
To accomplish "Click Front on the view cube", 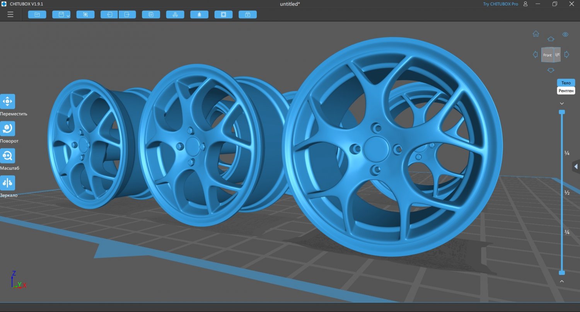I will (548, 55).
